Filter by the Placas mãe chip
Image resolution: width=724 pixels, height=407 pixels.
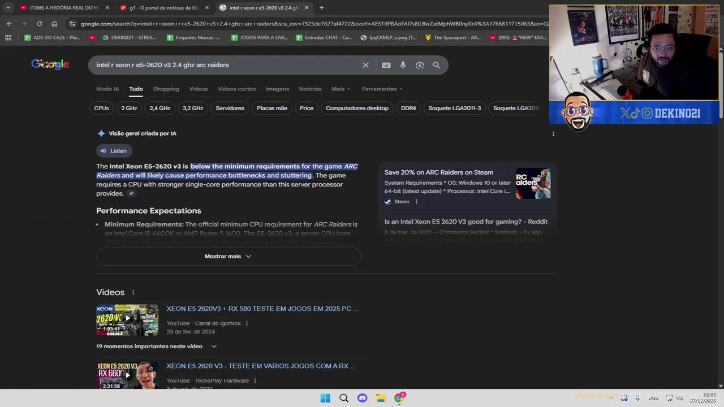click(x=272, y=108)
